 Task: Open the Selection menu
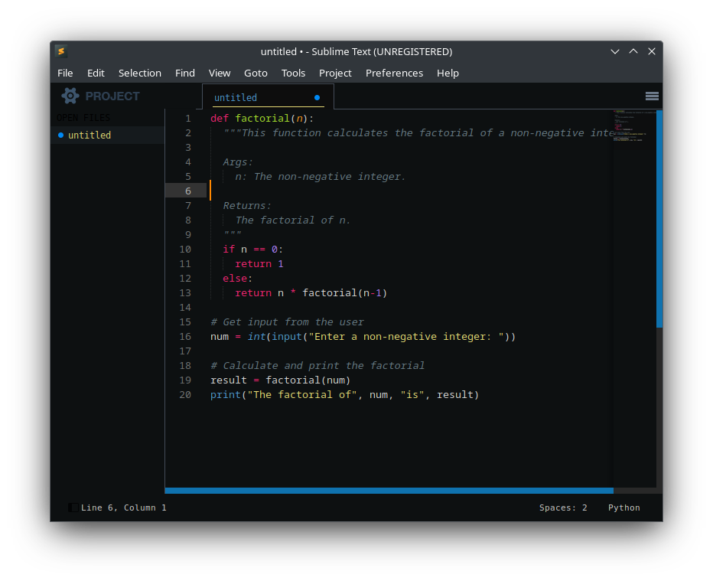coord(140,73)
